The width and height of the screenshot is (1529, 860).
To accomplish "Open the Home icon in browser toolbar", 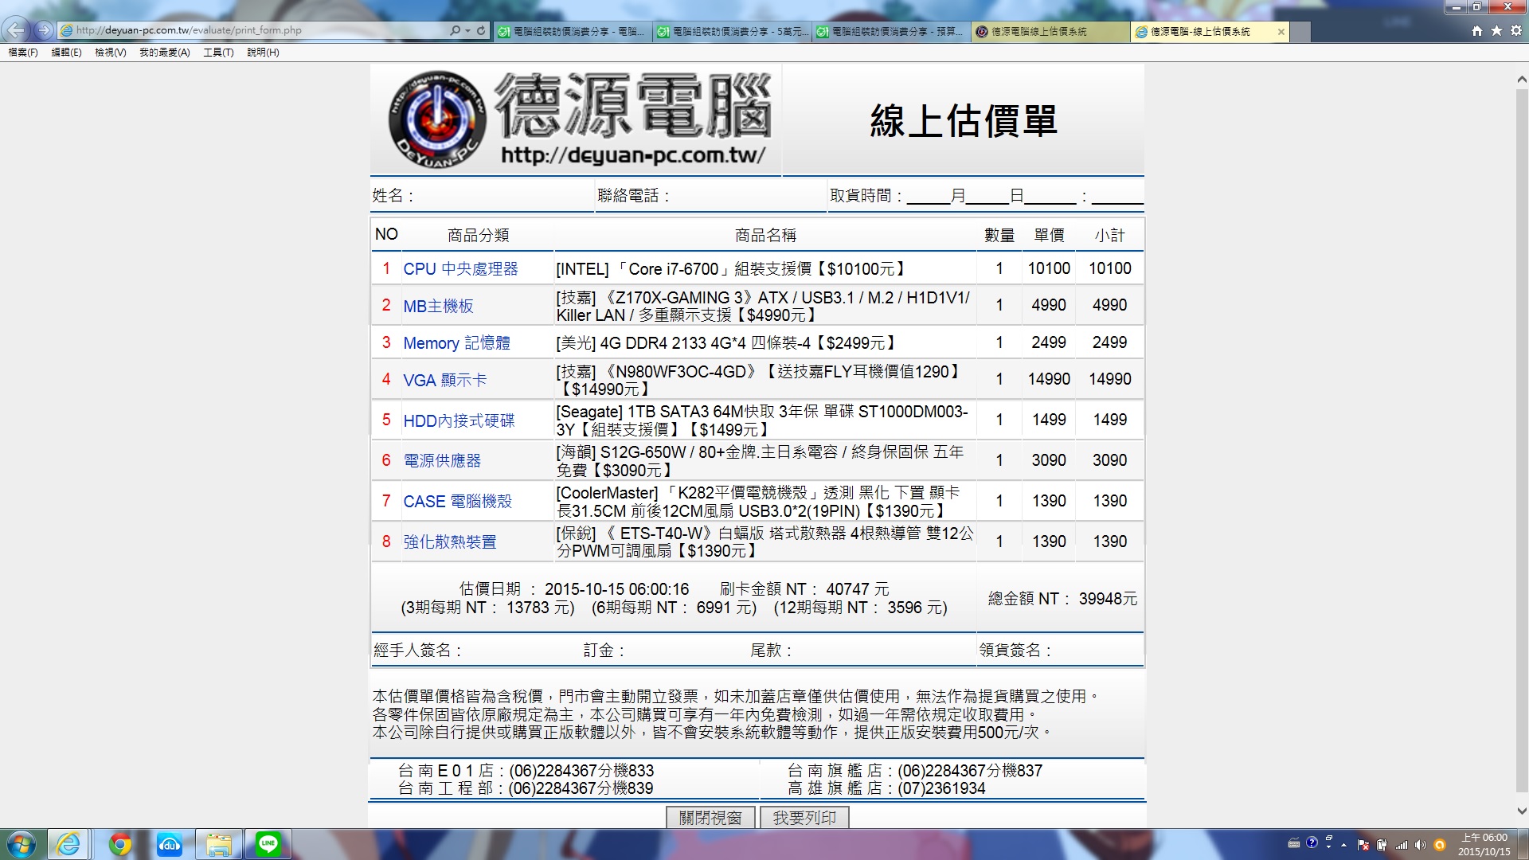I will [x=1477, y=30].
